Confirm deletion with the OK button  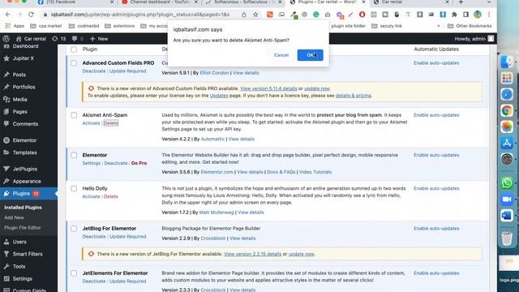310,55
